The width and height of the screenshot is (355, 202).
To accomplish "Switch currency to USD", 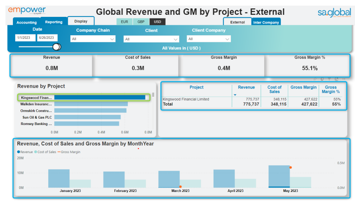I will (x=157, y=22).
